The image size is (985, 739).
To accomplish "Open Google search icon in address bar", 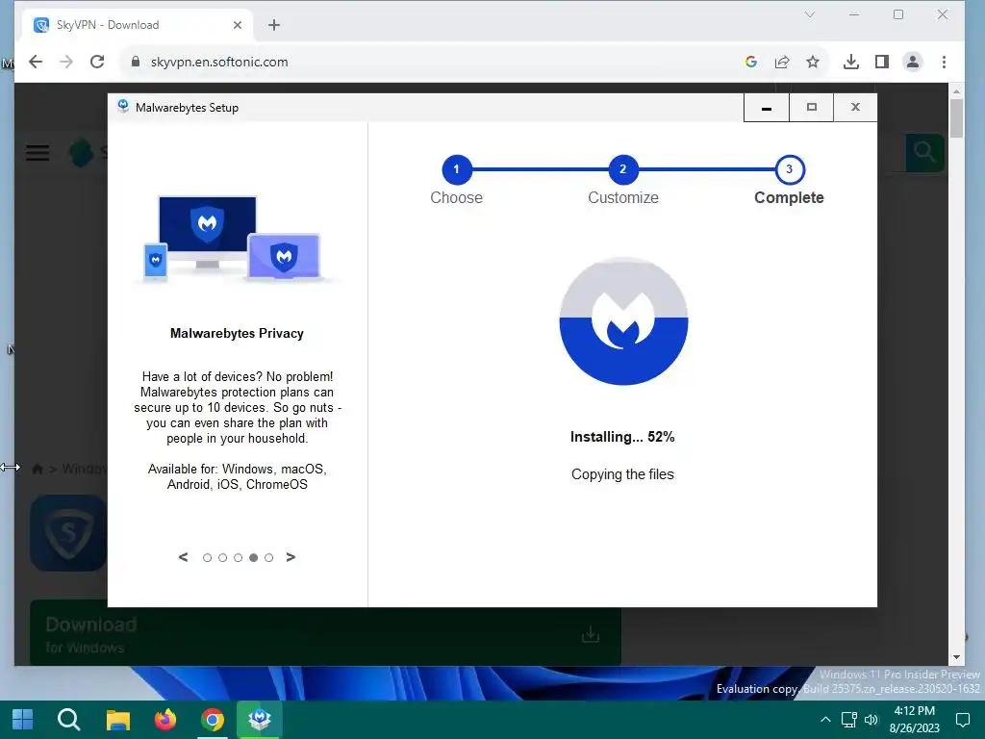I will (750, 62).
